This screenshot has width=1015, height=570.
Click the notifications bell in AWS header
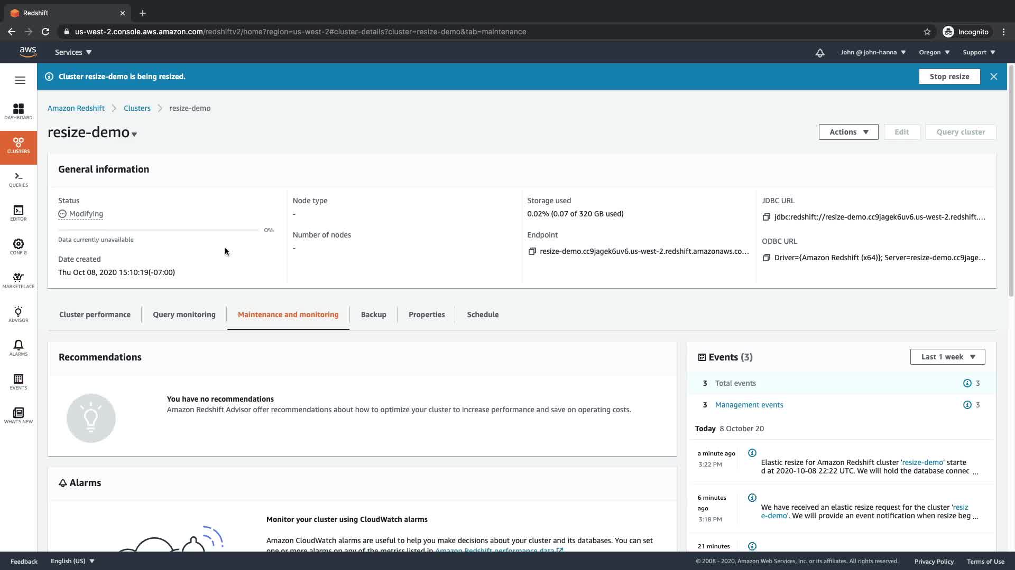pos(819,52)
